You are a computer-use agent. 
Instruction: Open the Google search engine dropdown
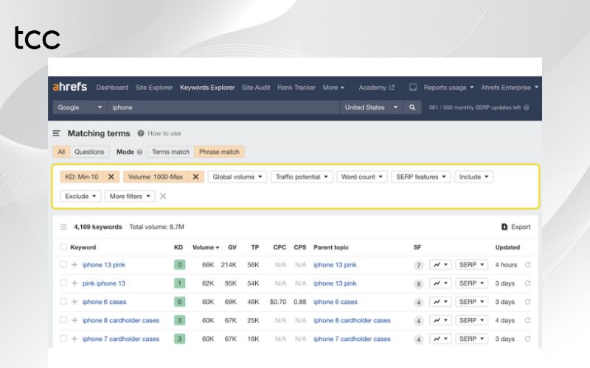80,107
